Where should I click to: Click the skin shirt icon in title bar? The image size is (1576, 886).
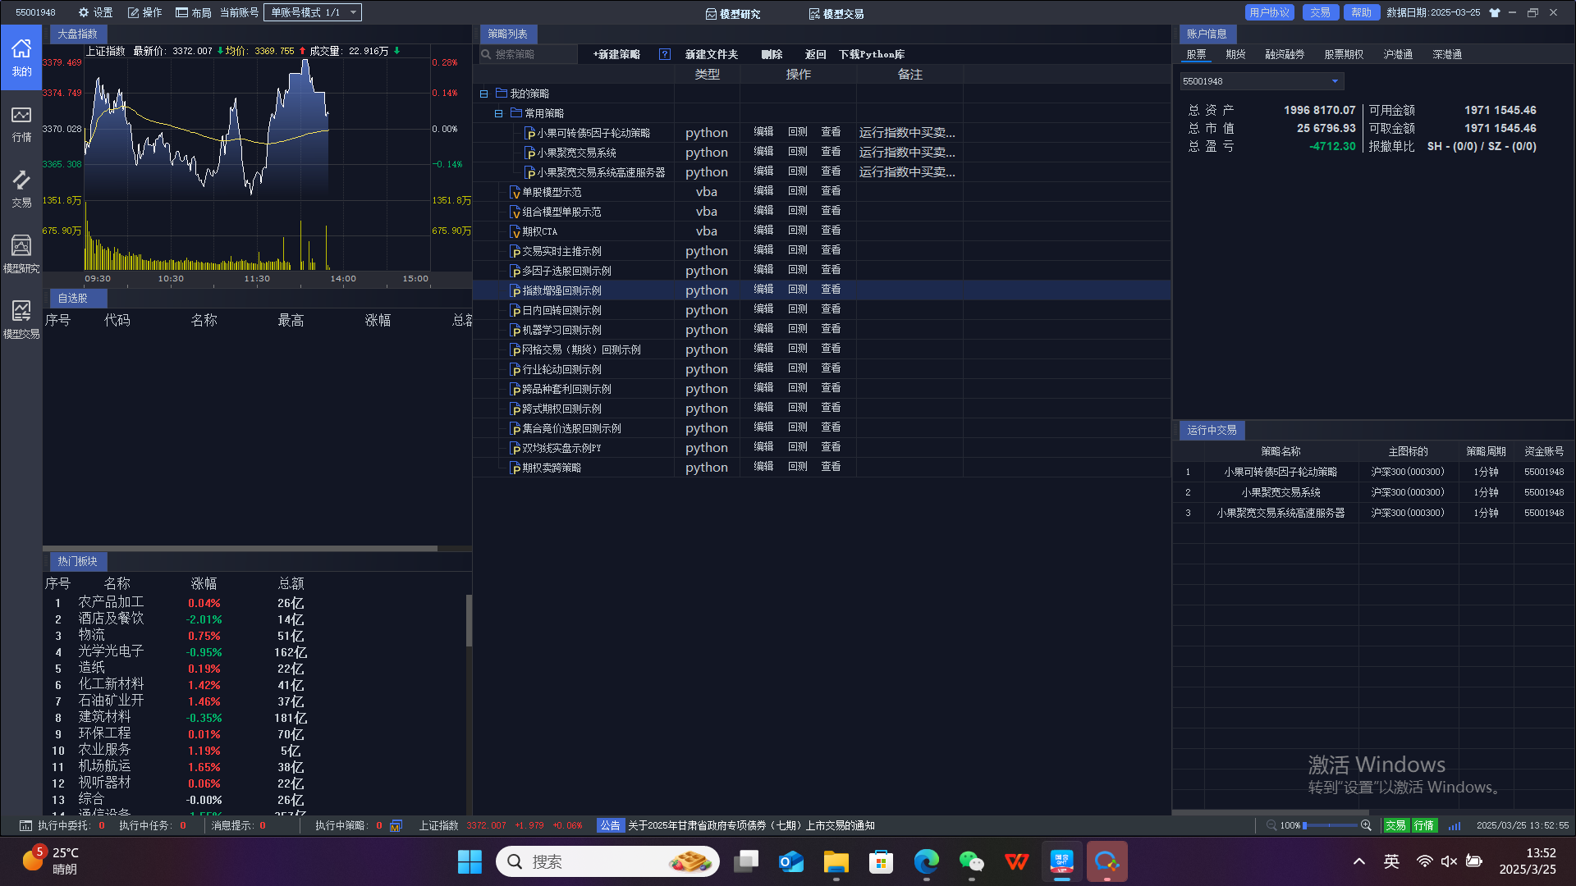coord(1495,13)
